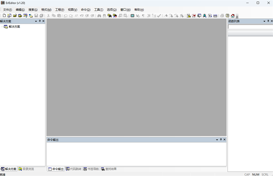This screenshot has width=273, height=176.
Task: Click the grayed-out Save disk icon
Action: [36, 16]
